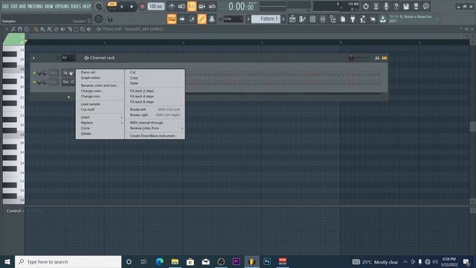Toggle note/clip grouping link icon

point(202,19)
